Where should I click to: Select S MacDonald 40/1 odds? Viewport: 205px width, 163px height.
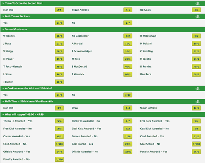[x=128, y=67]
